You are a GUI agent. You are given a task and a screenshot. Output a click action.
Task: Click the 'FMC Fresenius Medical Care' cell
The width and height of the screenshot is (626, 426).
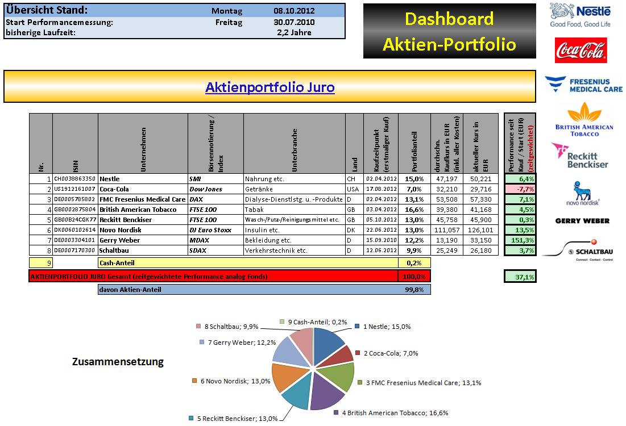click(x=143, y=199)
